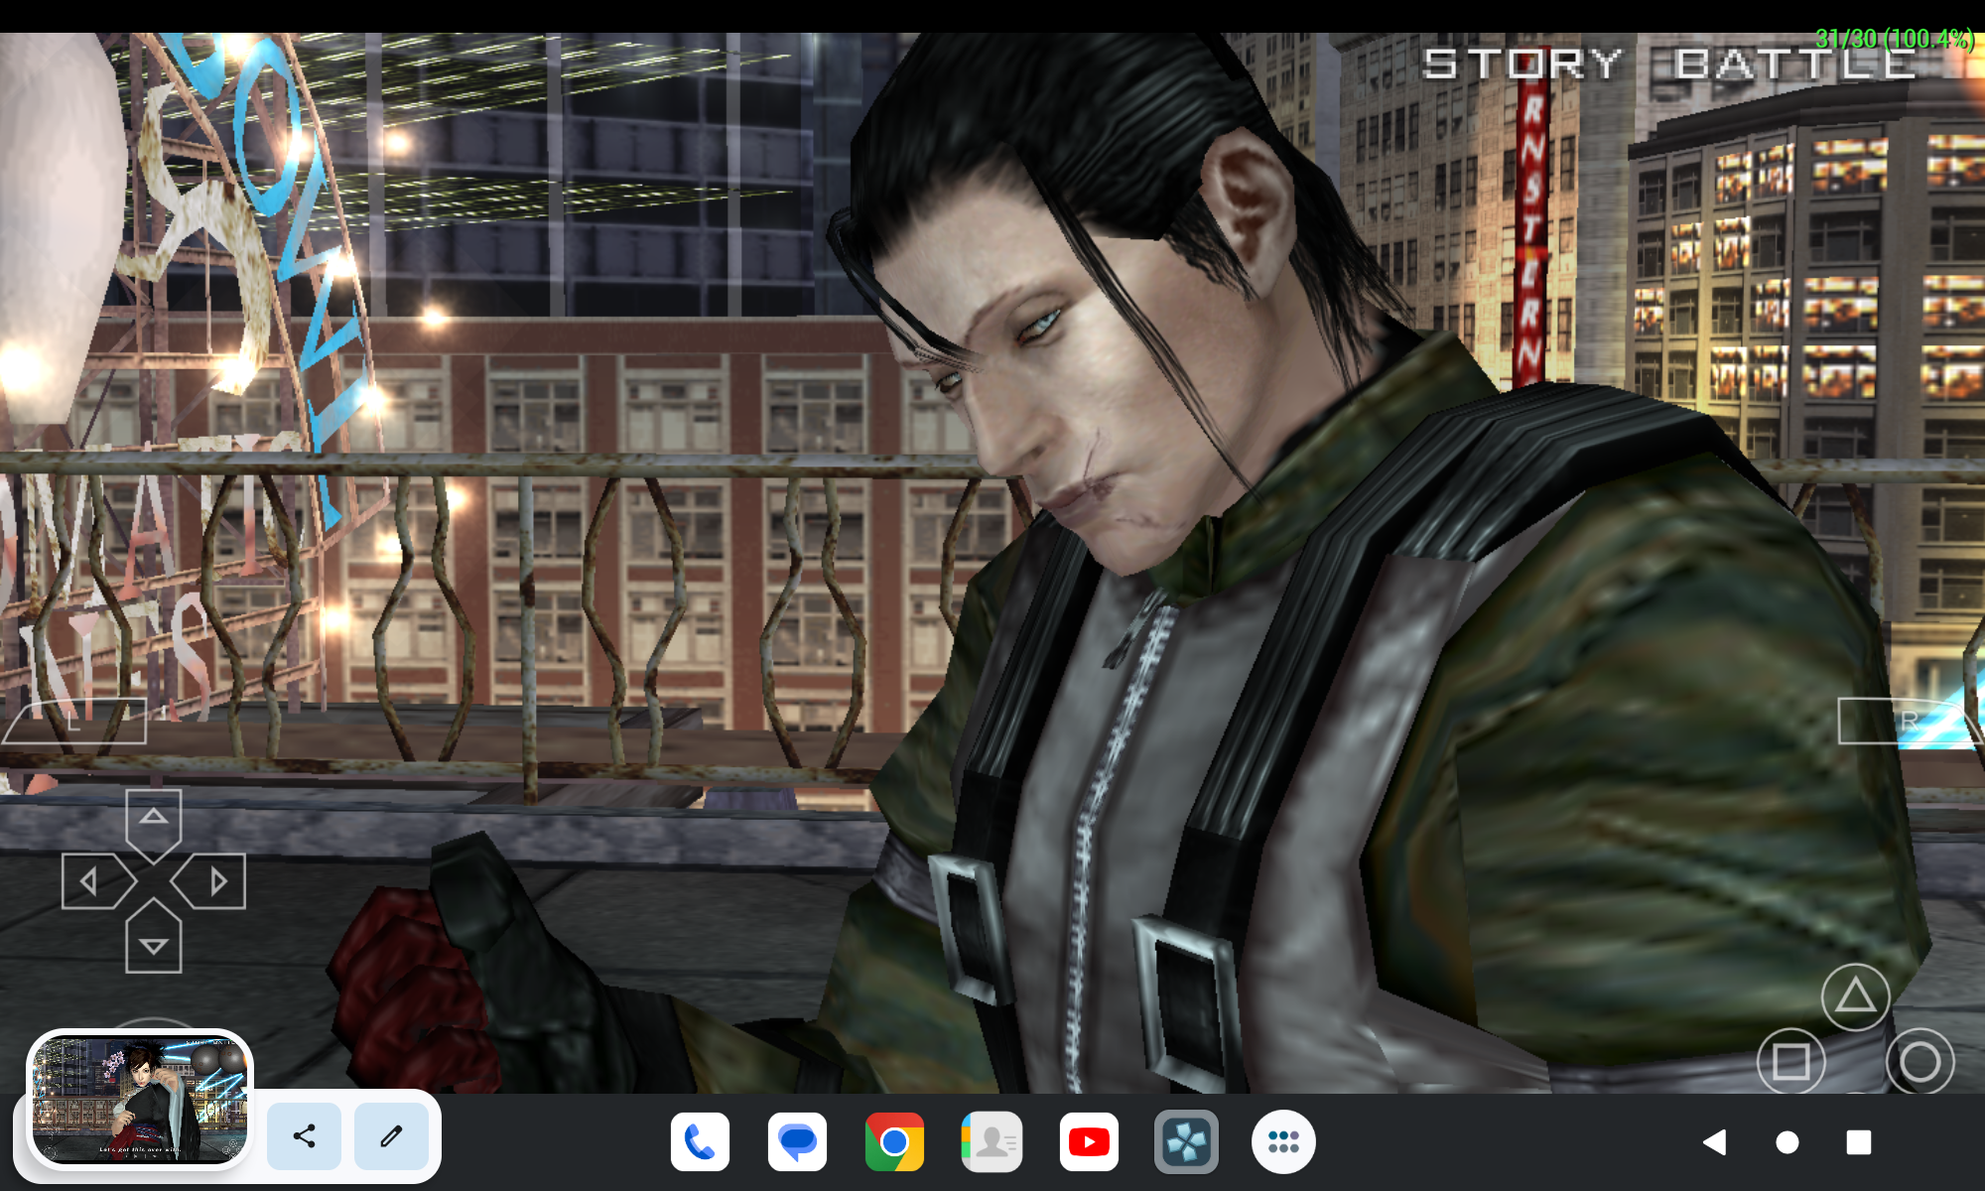Open the Messages app in taskbar
The height and width of the screenshot is (1191, 1985).
point(797,1142)
